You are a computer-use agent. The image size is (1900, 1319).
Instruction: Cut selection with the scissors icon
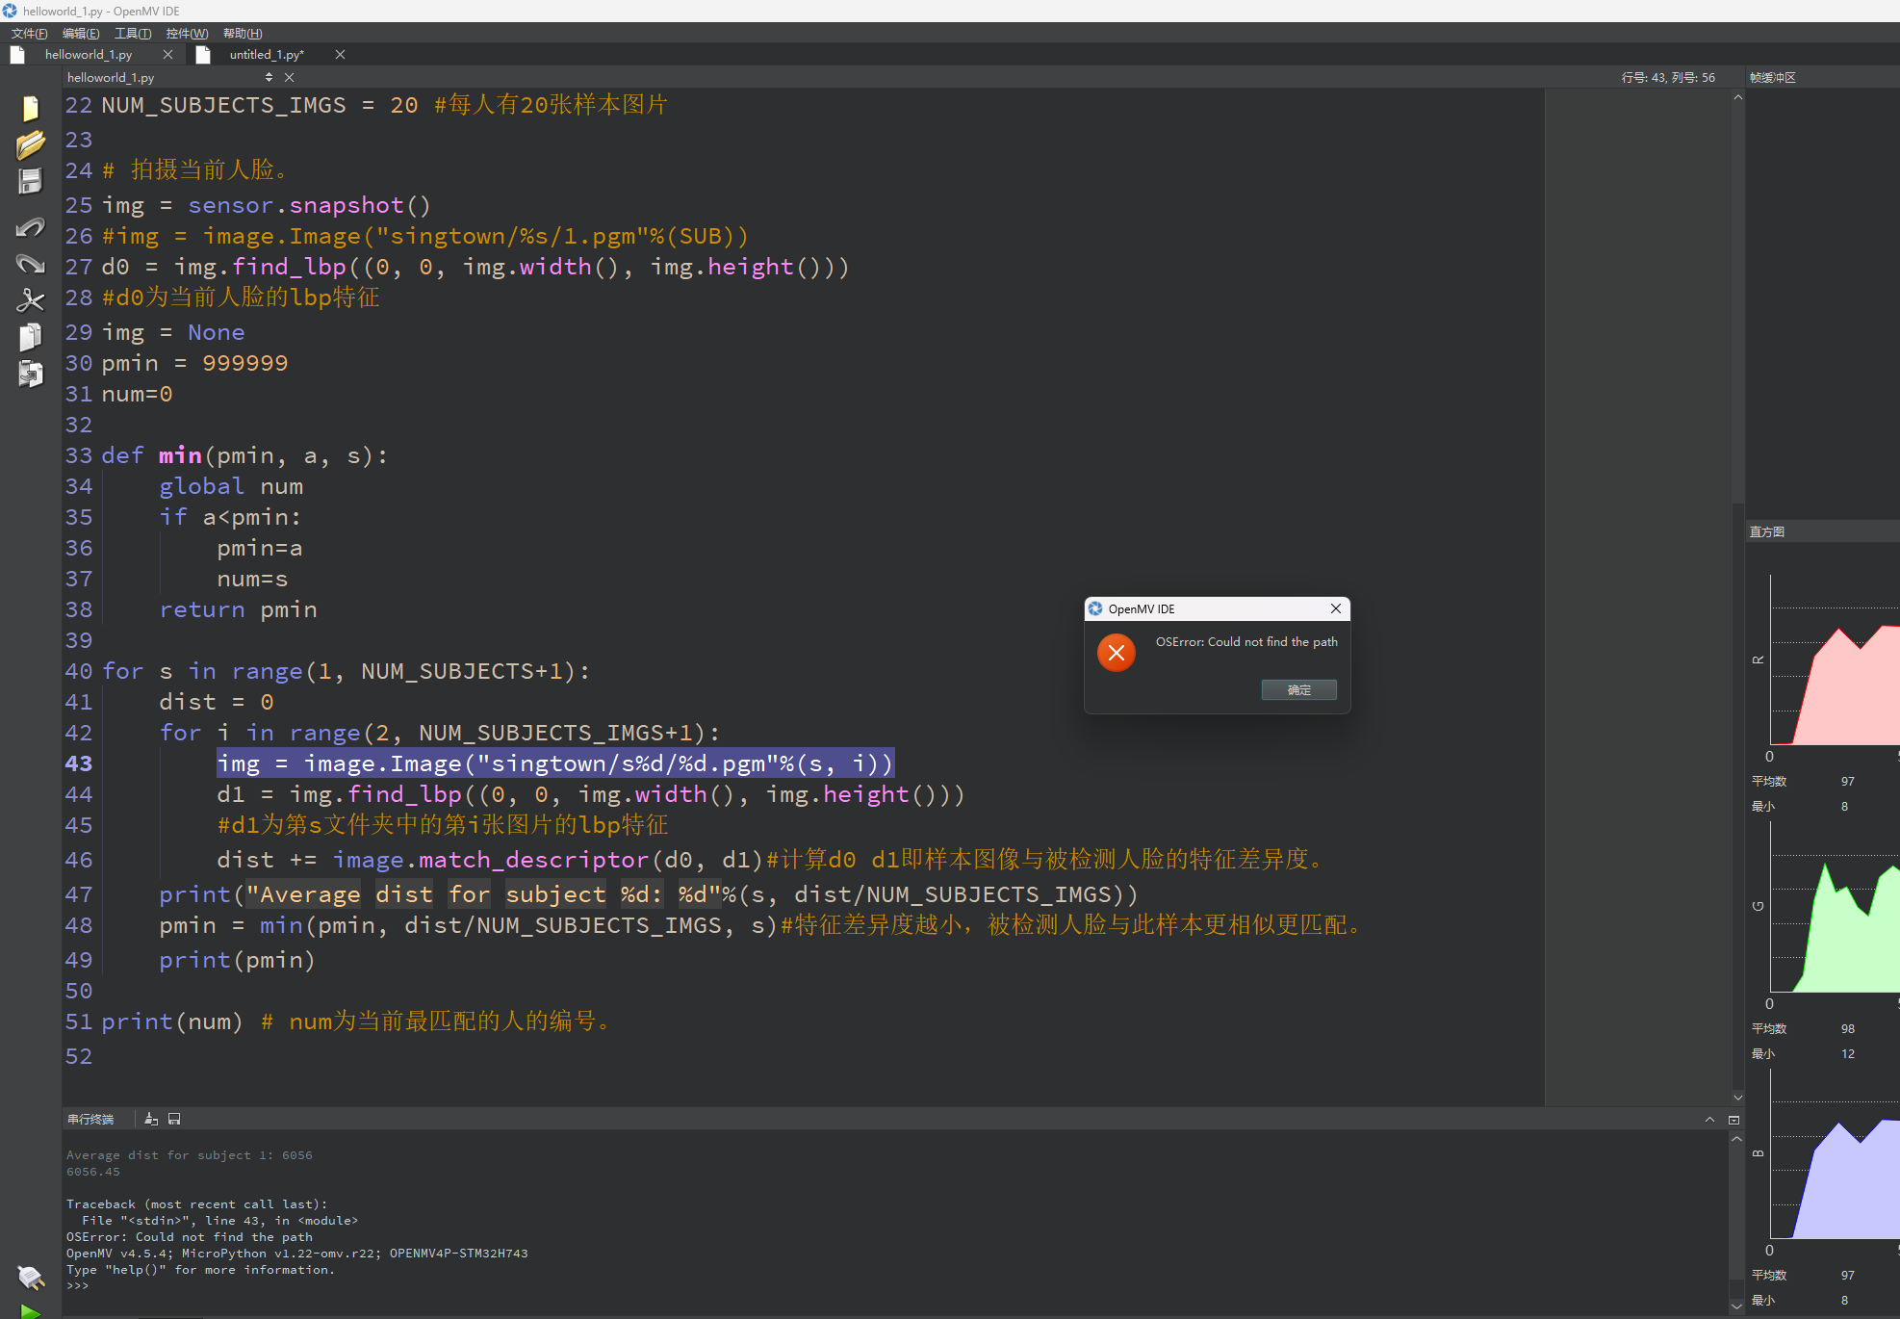point(31,300)
